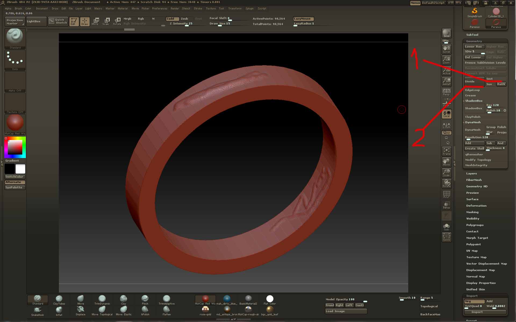The image size is (516, 322).
Task: Collapse the Geometry sub-palette
Action: [x=474, y=41]
